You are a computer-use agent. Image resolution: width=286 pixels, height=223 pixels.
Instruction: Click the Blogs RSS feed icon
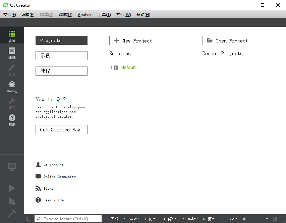tap(38, 188)
